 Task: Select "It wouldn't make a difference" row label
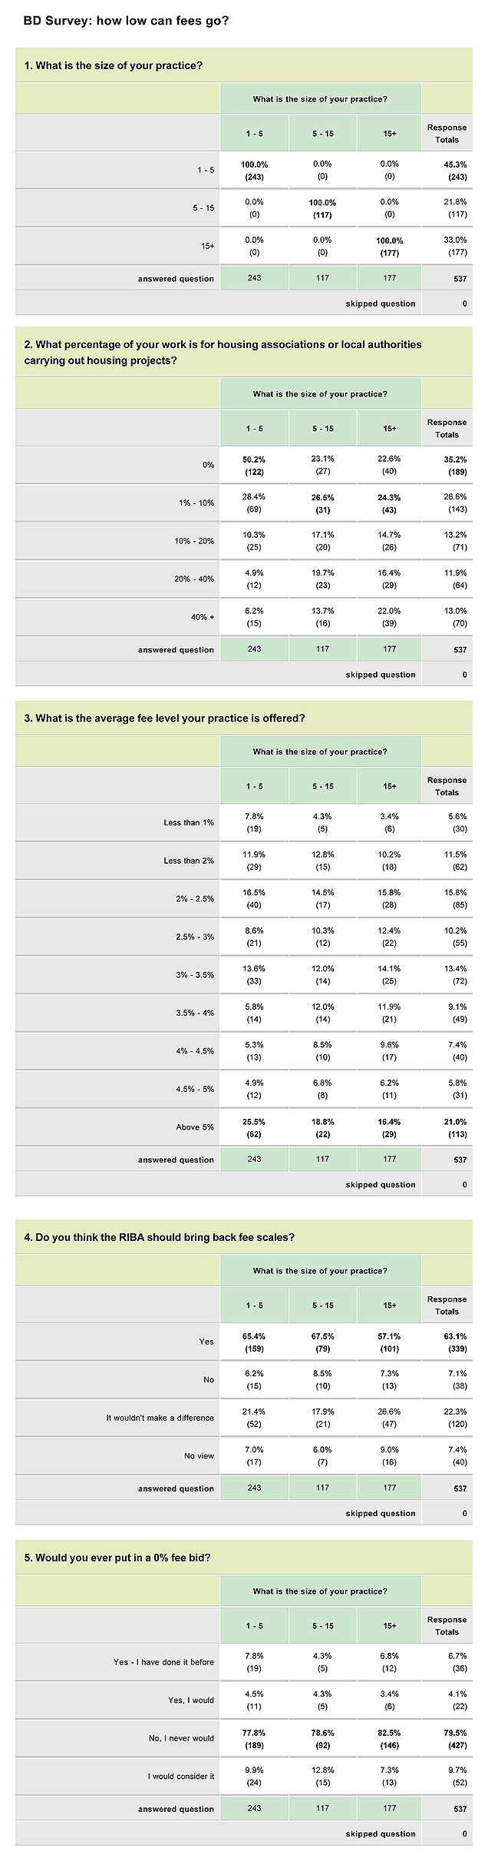pyautogui.click(x=160, y=1418)
